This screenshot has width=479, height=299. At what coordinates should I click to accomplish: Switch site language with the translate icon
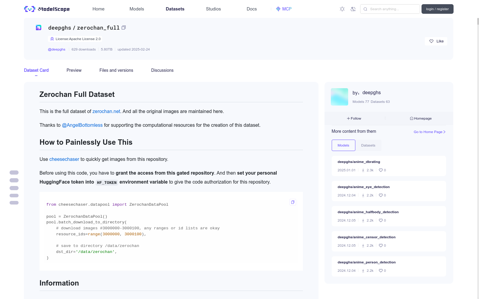[x=353, y=9]
